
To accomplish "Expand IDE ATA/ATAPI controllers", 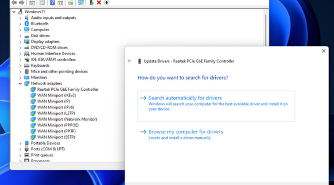I will [20, 60].
